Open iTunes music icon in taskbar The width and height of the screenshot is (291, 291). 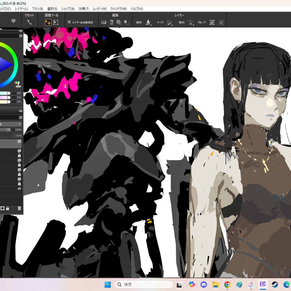tap(251, 284)
